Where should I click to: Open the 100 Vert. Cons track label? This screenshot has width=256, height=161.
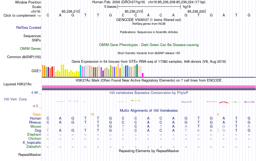[15, 99]
